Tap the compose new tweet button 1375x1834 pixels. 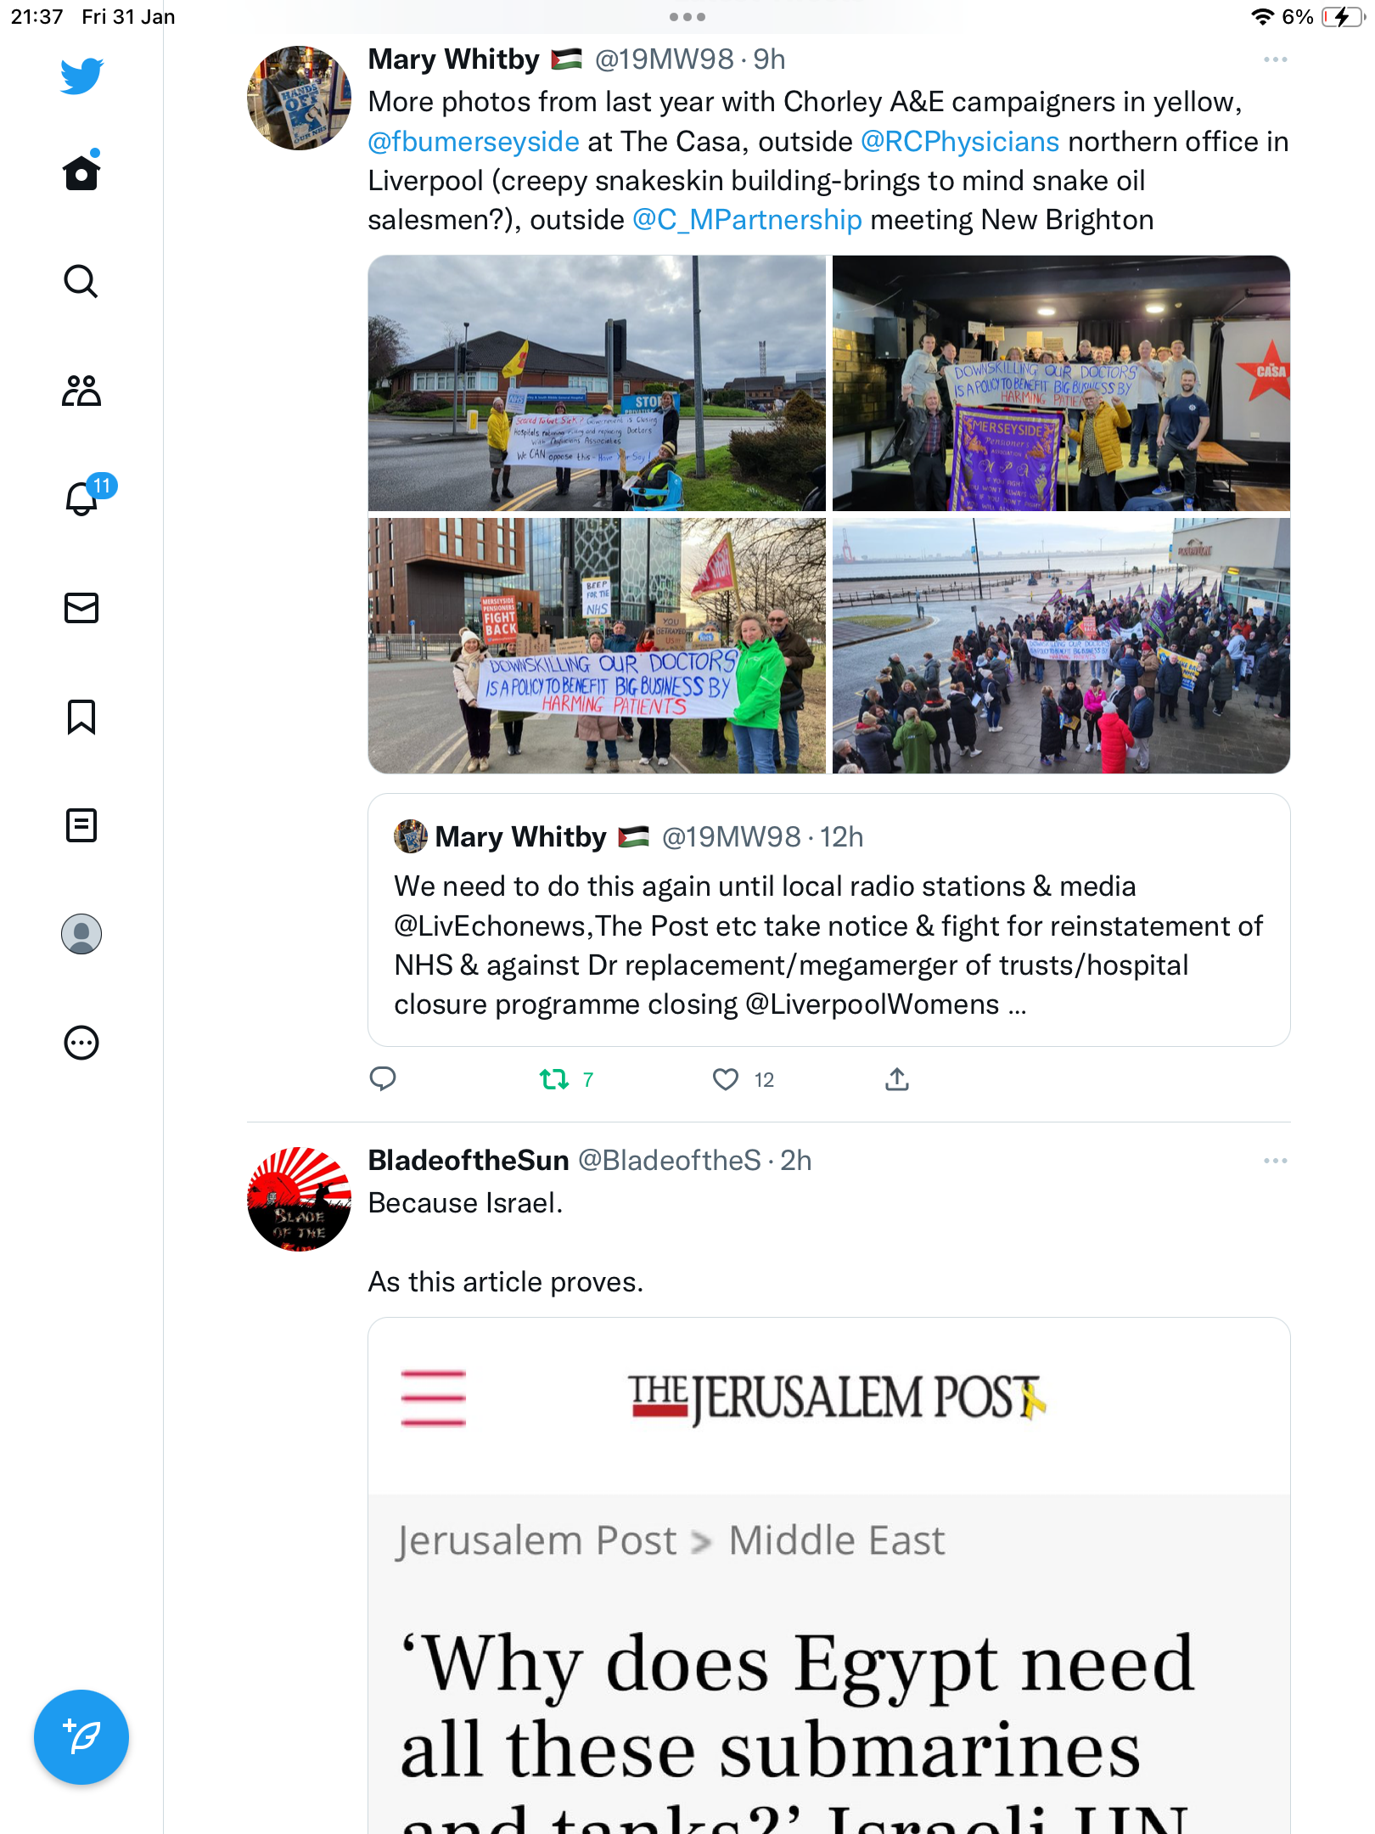(81, 1737)
